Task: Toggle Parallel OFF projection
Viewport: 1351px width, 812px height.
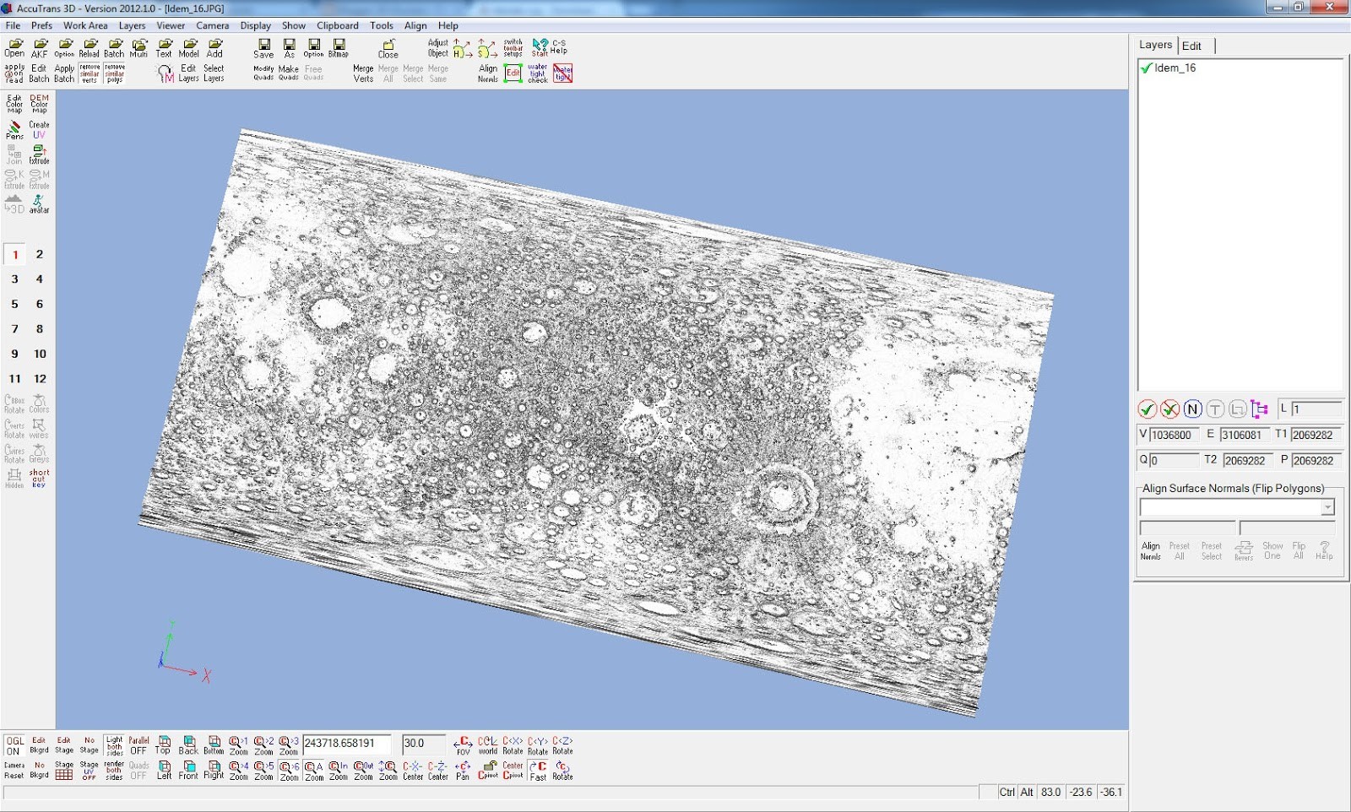Action: [138, 744]
